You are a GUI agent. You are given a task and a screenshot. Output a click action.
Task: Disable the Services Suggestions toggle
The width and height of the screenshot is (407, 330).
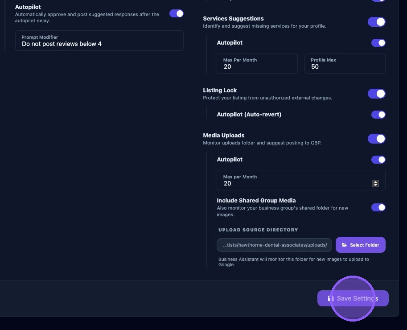pos(377,22)
